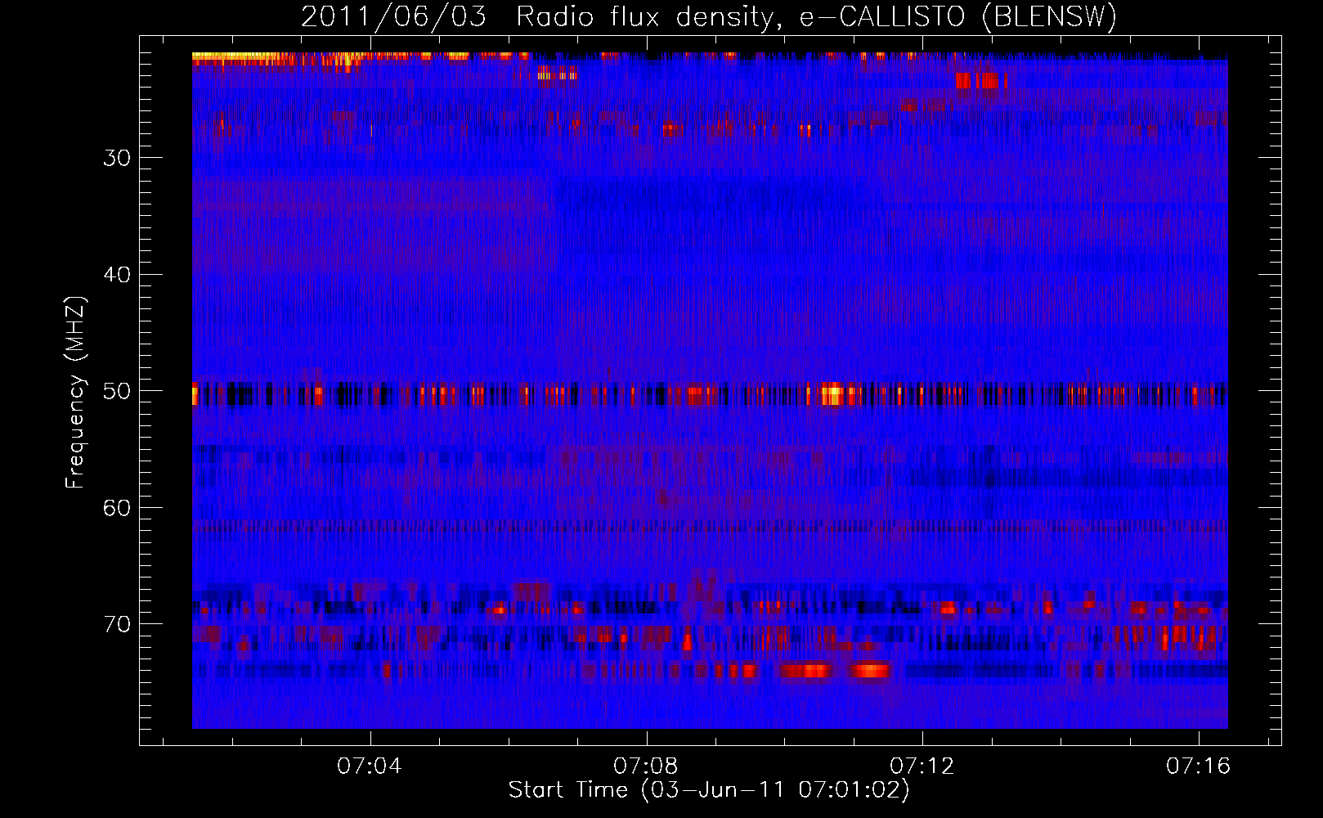Click the 07:08 time tick label

pos(646,766)
